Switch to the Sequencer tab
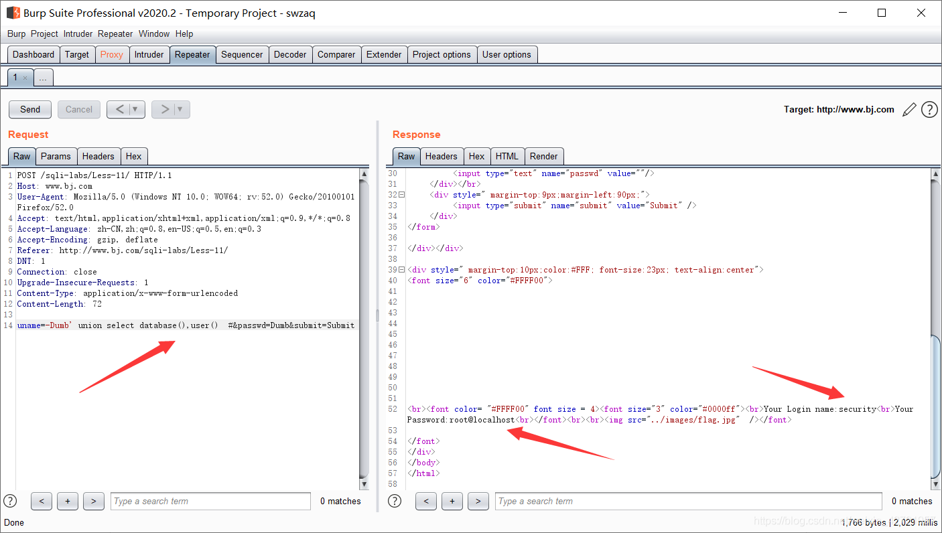Screen dimensions: 942x533 [242, 54]
